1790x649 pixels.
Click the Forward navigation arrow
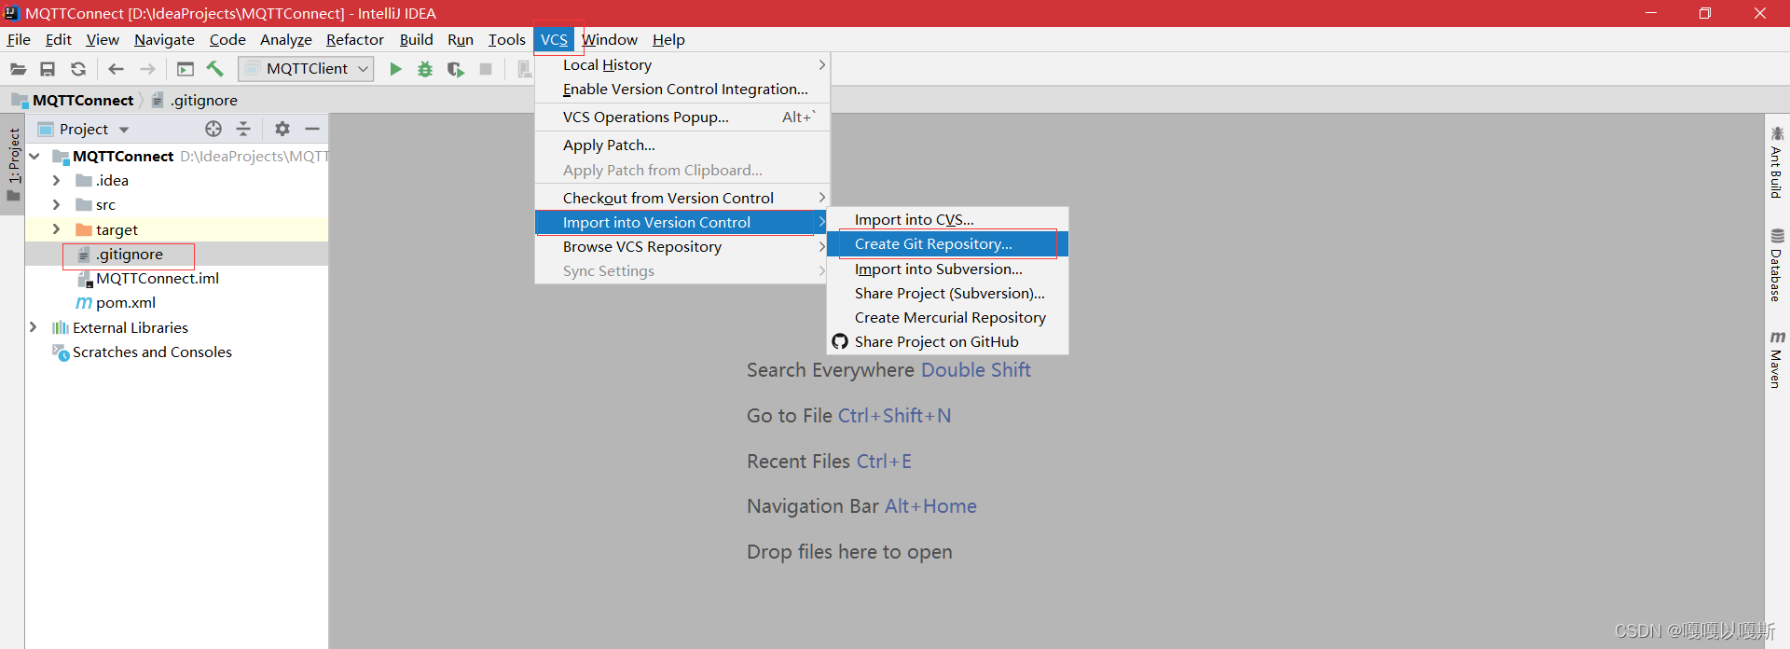click(x=147, y=69)
